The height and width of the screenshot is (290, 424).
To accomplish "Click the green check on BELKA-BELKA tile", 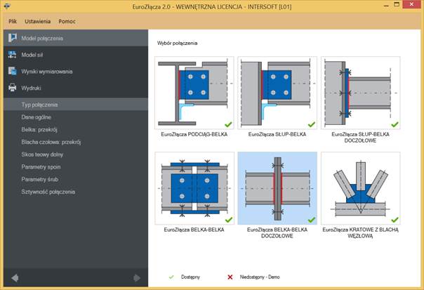I will tap(228, 220).
